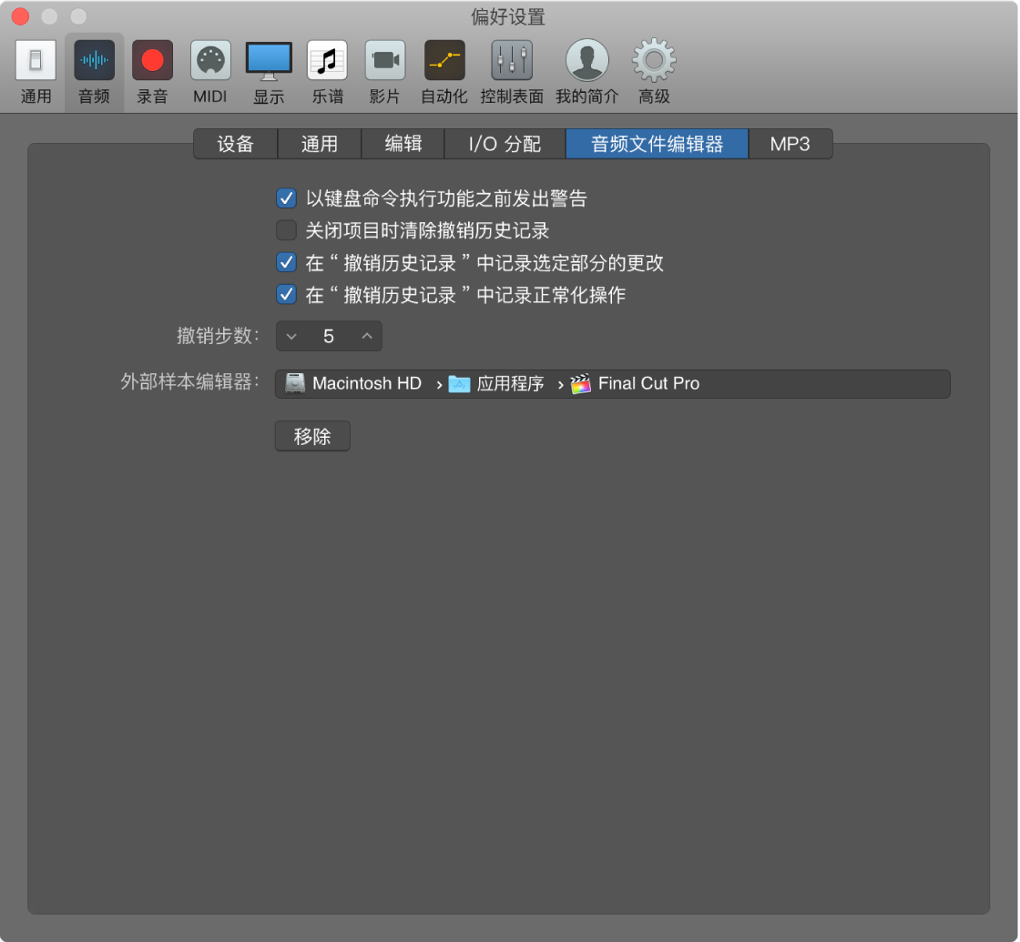Open the 显示 display preferences icon

(x=269, y=60)
